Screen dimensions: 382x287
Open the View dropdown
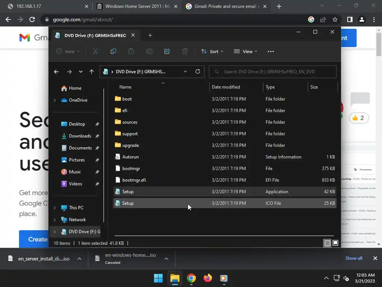click(x=245, y=51)
